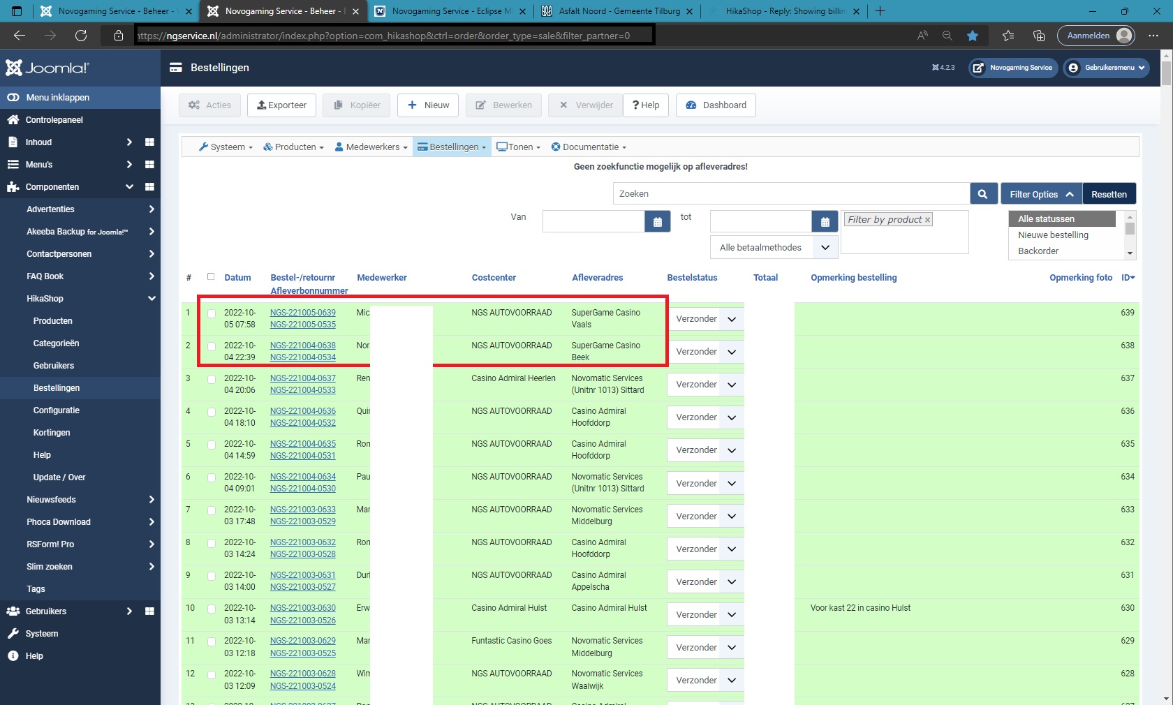This screenshot has width=1173, height=705.
Task: Check the box for order row 1
Action: pos(212,313)
